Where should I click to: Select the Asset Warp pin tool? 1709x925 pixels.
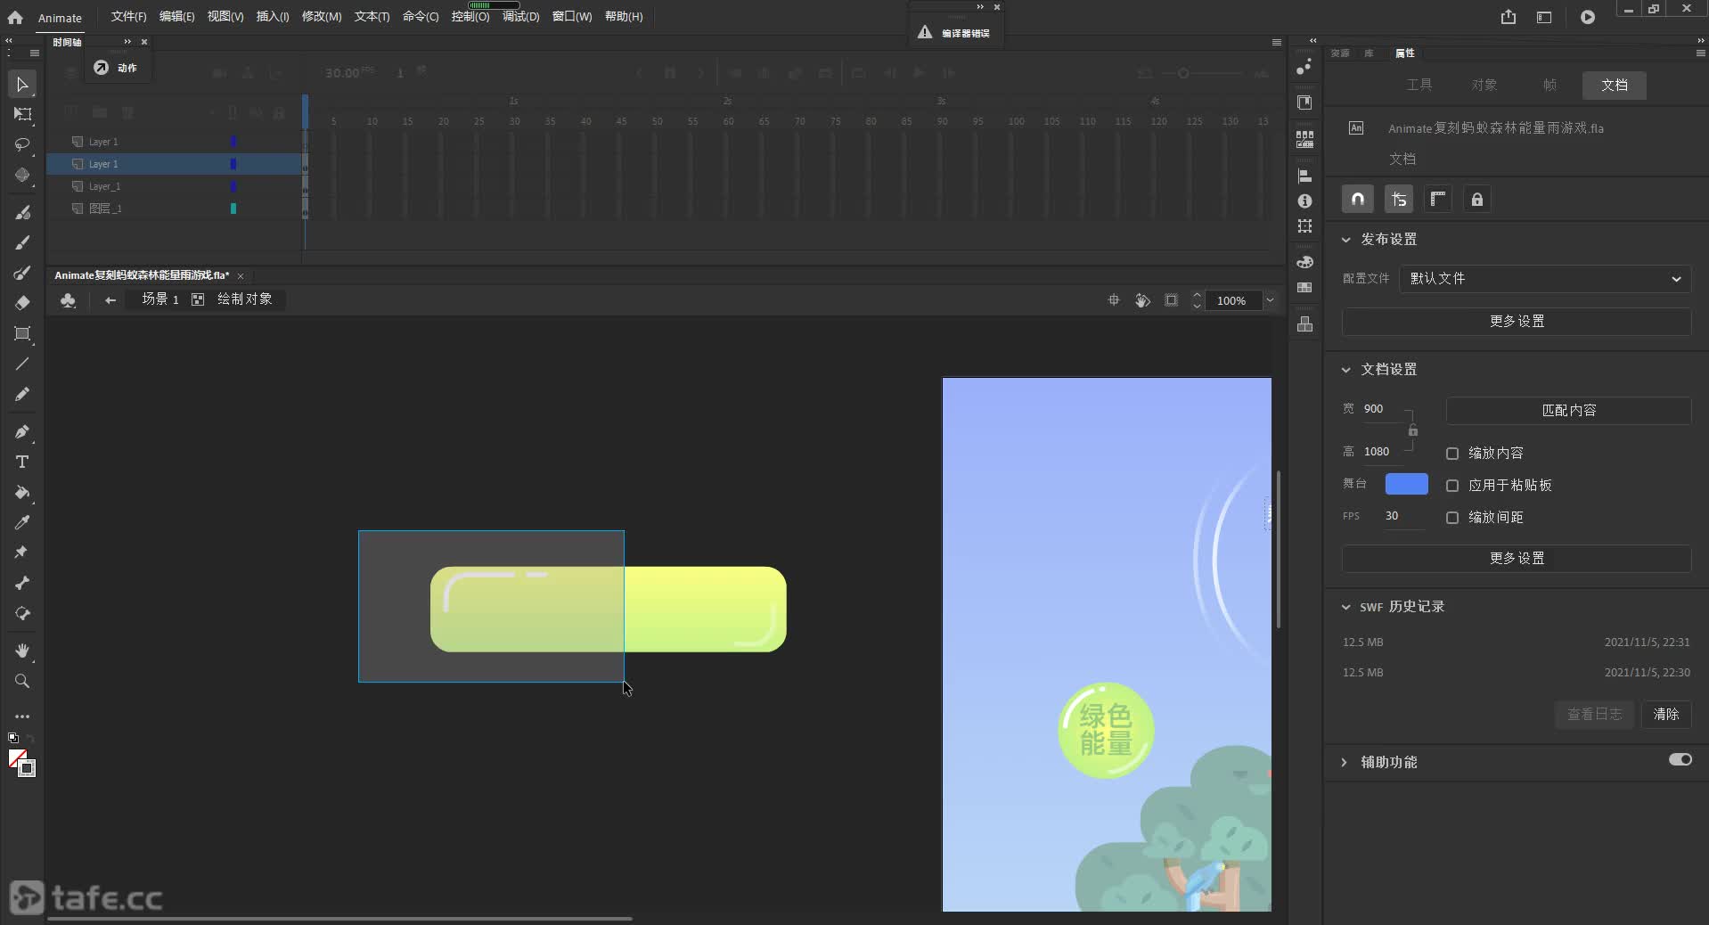pyautogui.click(x=22, y=553)
